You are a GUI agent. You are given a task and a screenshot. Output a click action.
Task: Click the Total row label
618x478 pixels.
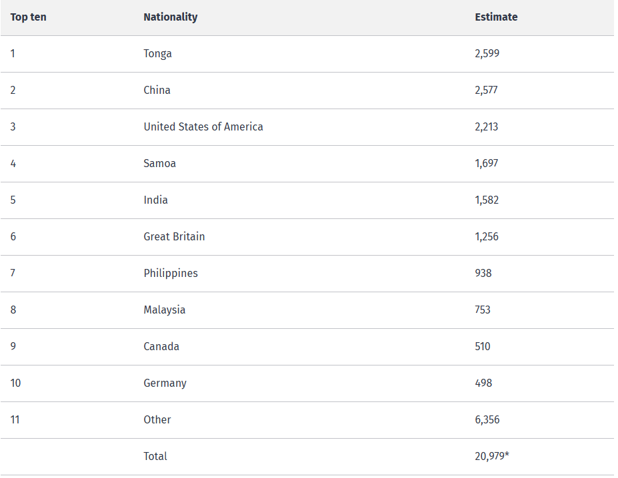155,456
